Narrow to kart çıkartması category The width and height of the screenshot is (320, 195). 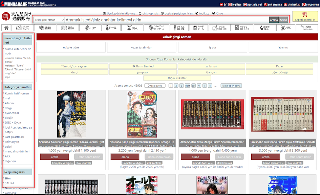(x=15, y=137)
